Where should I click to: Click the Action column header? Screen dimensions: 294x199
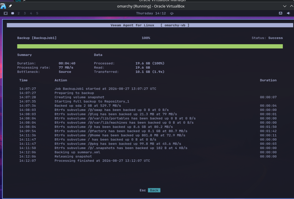point(61,80)
